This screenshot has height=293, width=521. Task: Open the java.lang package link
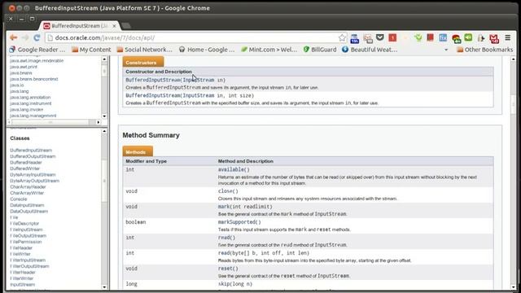pyautogui.click(x=20, y=91)
